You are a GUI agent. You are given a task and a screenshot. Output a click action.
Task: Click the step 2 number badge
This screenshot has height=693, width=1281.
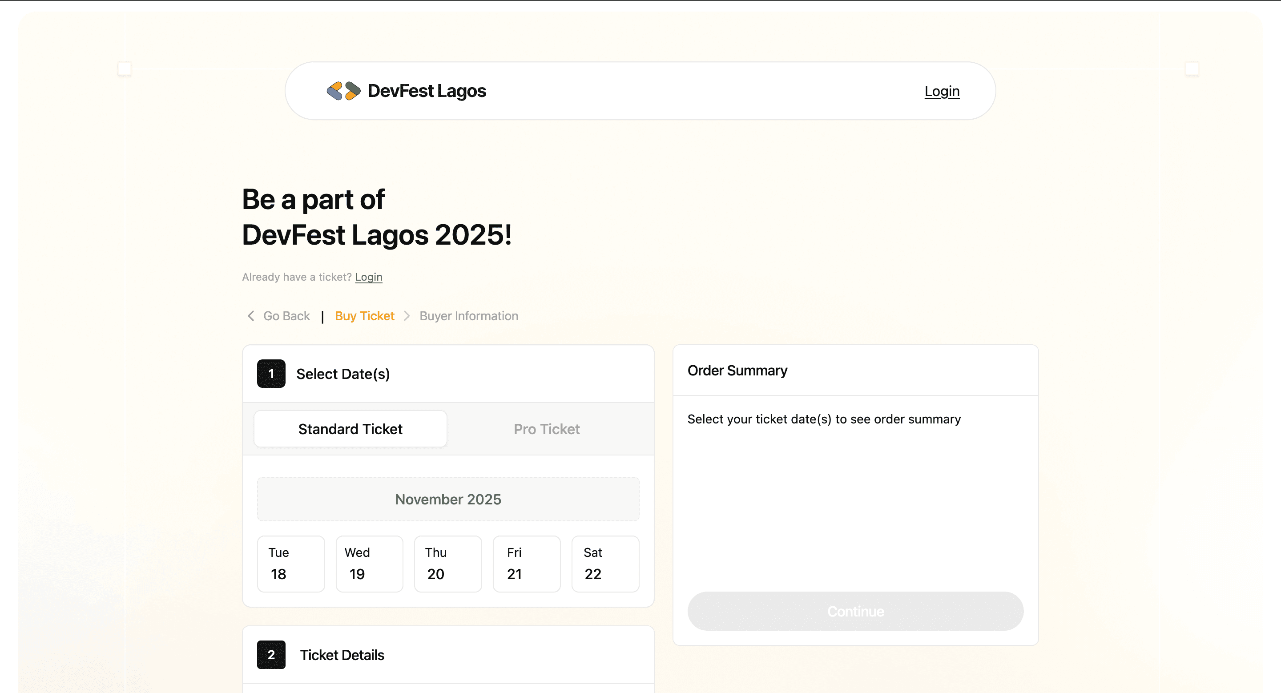click(x=271, y=655)
